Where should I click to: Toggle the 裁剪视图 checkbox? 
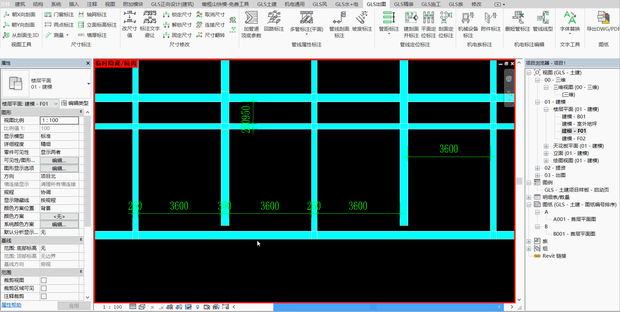coord(44,280)
